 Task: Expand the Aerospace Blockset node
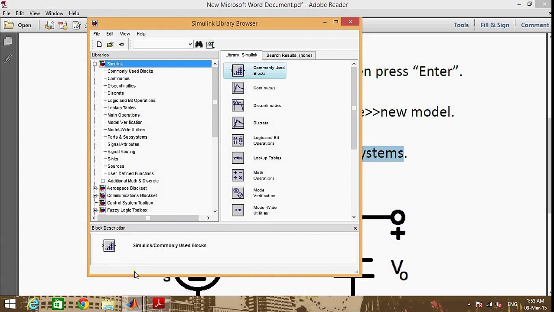pos(95,188)
